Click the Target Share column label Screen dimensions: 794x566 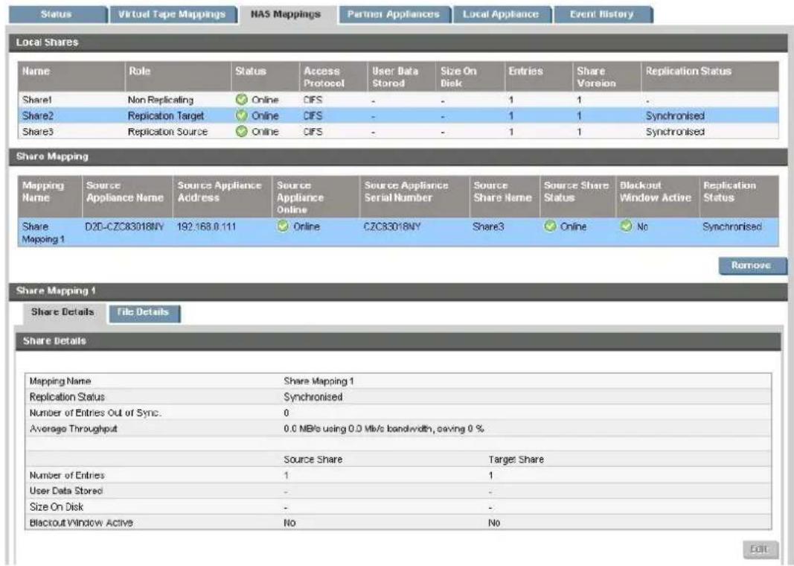pos(516,460)
